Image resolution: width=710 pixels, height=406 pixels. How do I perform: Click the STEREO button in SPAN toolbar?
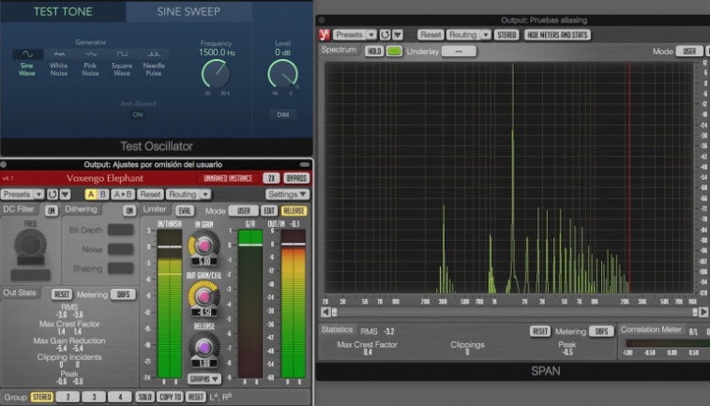pyautogui.click(x=506, y=35)
